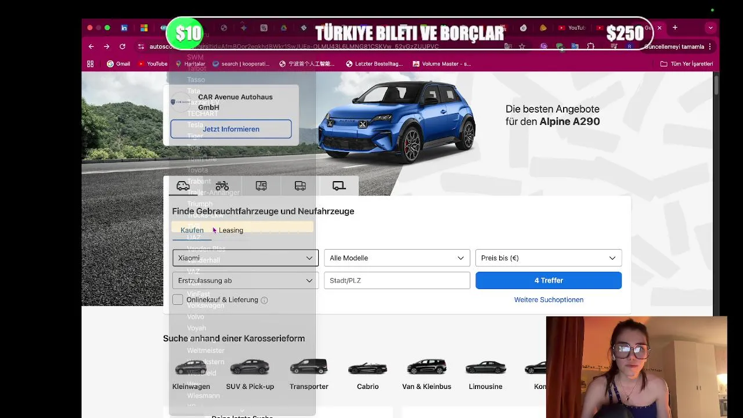
Task: Click info icon beside Onlinekauf & Lieferung
Action: click(264, 300)
